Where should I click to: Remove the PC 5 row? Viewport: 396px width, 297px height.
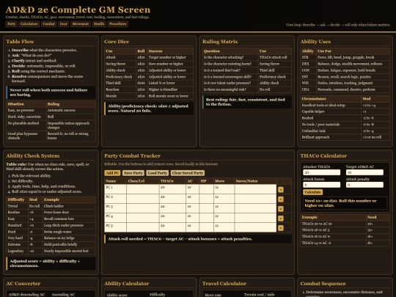[x=281, y=228]
